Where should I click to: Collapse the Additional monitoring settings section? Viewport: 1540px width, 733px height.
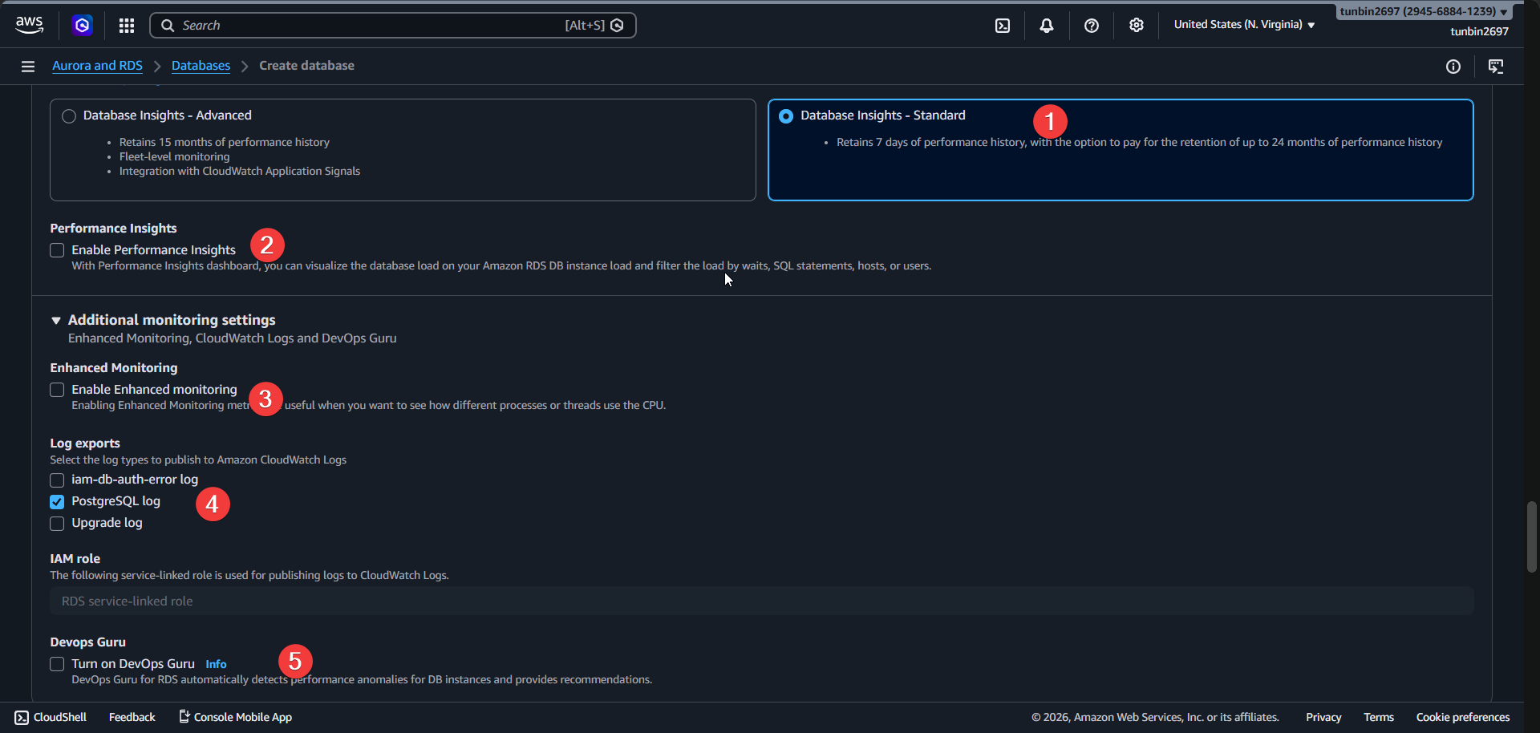pyautogui.click(x=56, y=319)
